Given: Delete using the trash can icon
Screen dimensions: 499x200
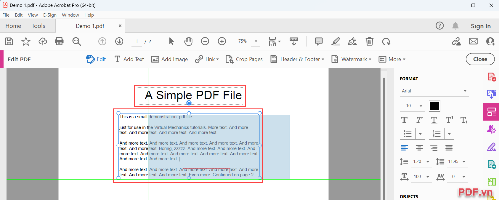Looking at the screenshot, I should click(x=370, y=41).
